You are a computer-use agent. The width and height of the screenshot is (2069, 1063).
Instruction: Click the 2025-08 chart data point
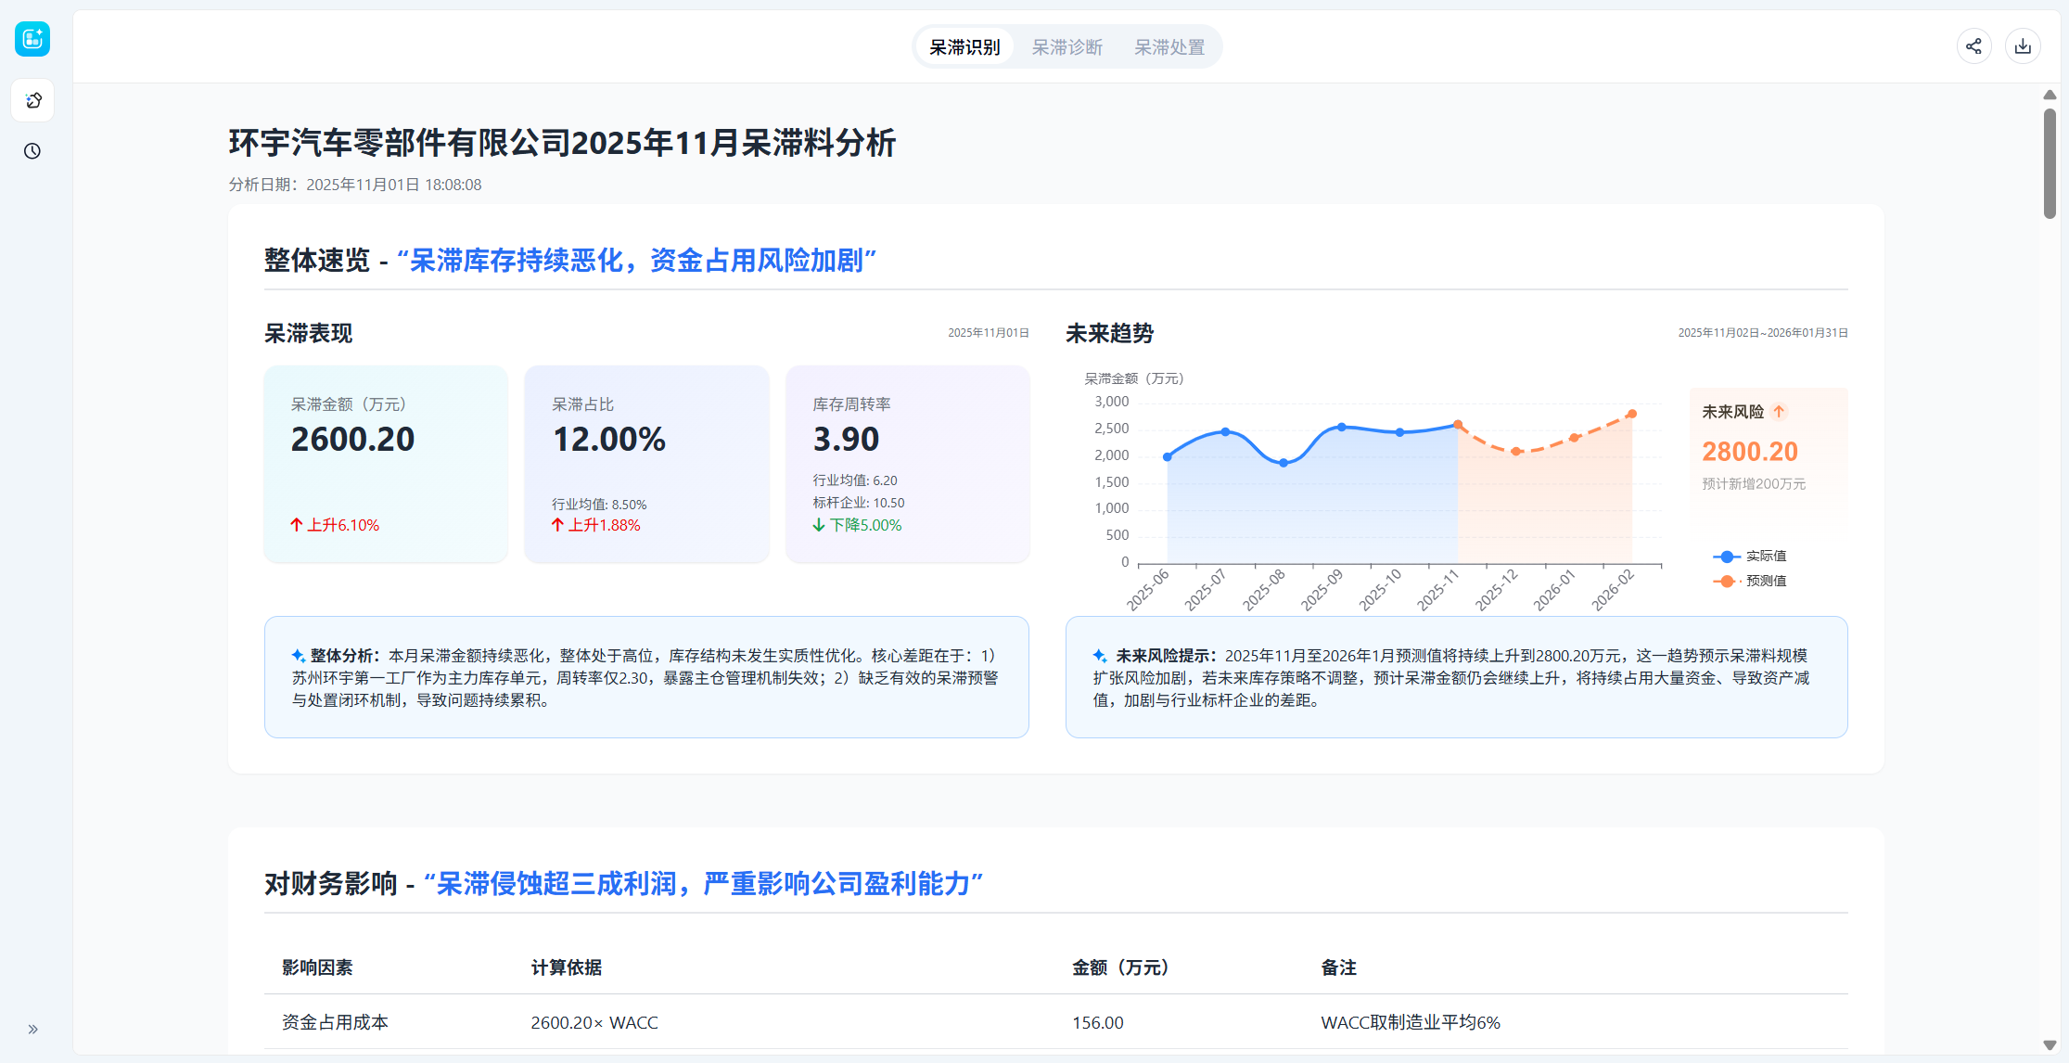pos(1284,463)
